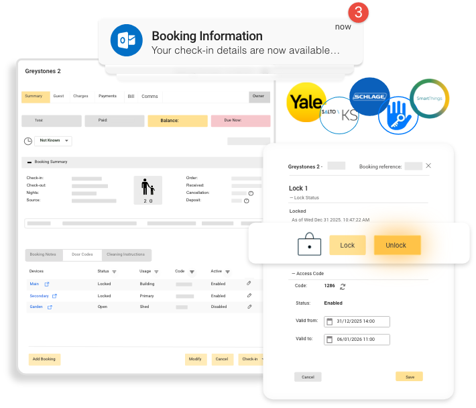
Task: Click the padlock icon beside Lock button
Action: [309, 244]
